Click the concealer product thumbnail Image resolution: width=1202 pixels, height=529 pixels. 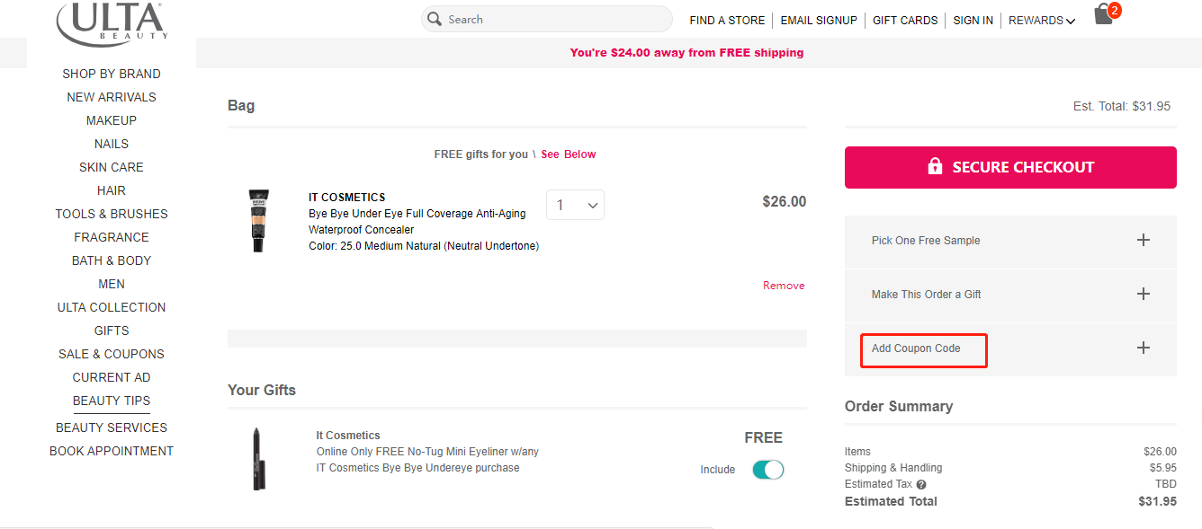pyautogui.click(x=259, y=220)
